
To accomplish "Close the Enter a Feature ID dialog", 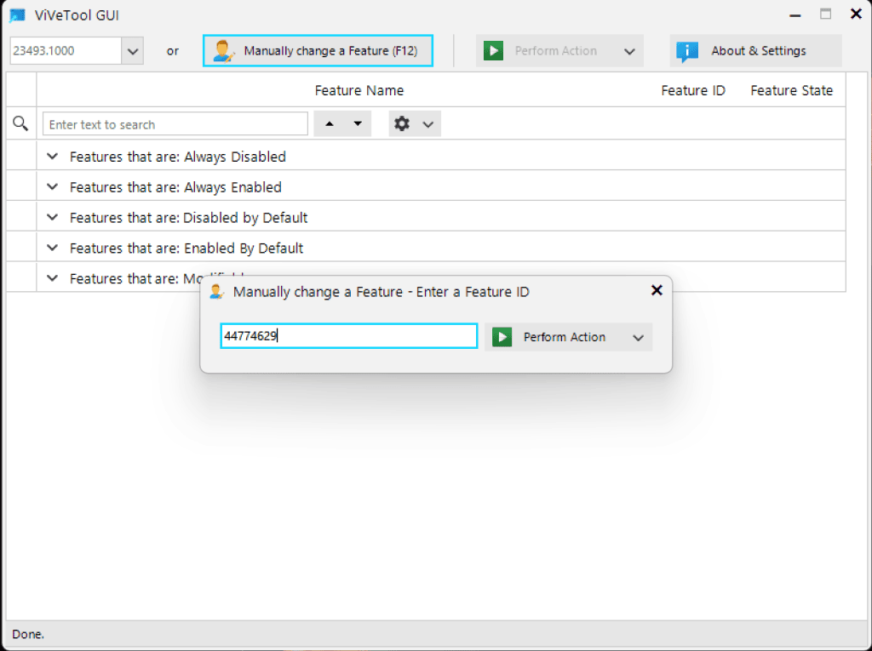I will coord(657,290).
